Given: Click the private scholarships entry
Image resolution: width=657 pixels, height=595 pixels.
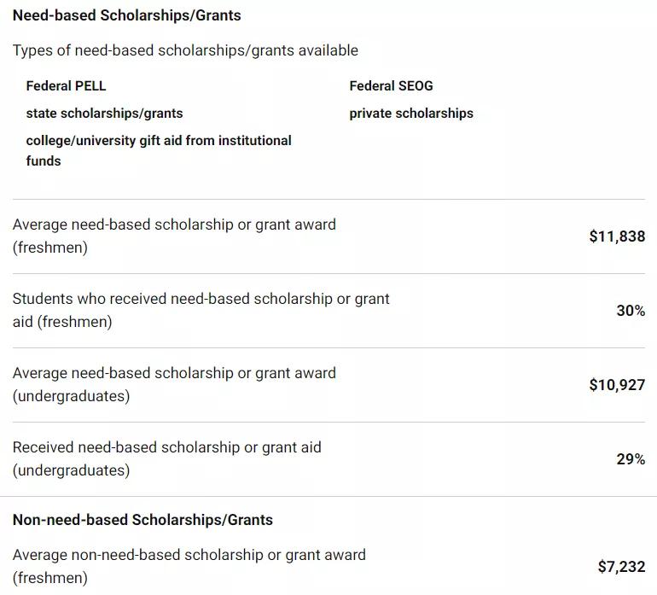Looking at the screenshot, I should pos(411,114).
